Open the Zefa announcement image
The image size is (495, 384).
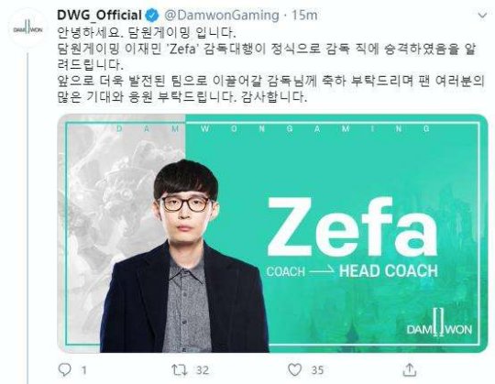[272, 233]
